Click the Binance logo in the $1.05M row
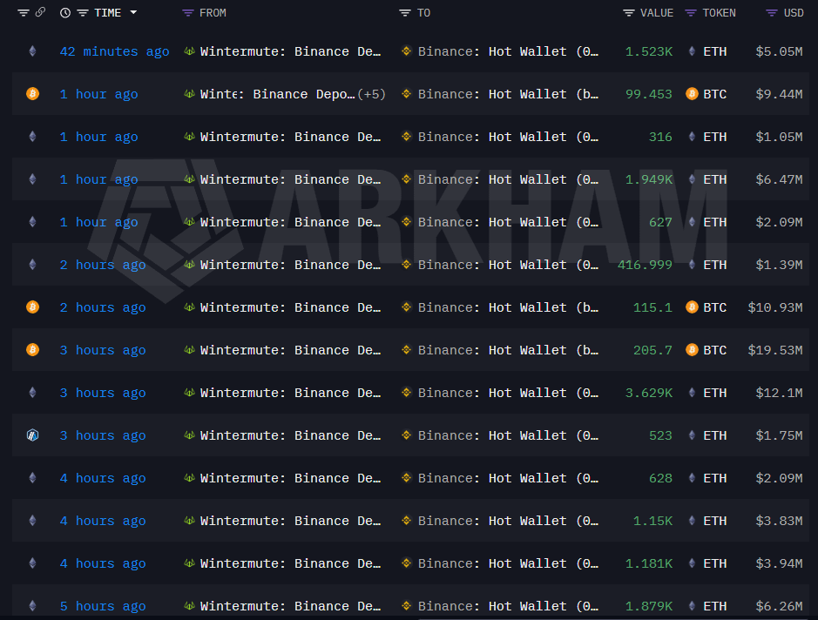The width and height of the screenshot is (818, 620). 407,136
